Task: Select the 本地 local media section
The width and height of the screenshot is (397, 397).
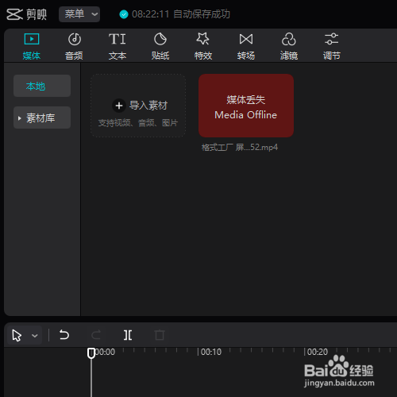Action: pyautogui.click(x=42, y=86)
